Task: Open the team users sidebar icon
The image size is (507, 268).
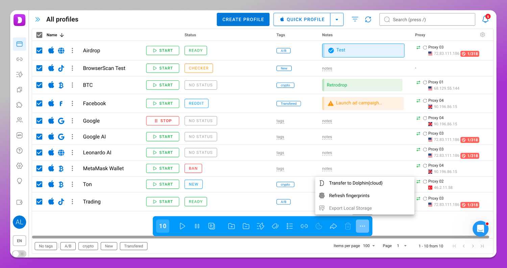Action: [19, 120]
